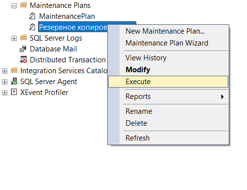Select the Maintenance Plans tree label
This screenshot has height=190, width=247.
(60, 5)
